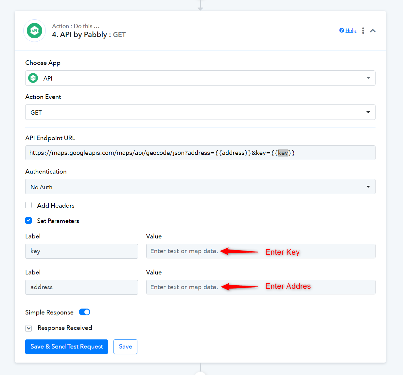Image resolution: width=403 pixels, height=375 pixels.
Task: Open the three-dot more options menu
Action: (363, 30)
